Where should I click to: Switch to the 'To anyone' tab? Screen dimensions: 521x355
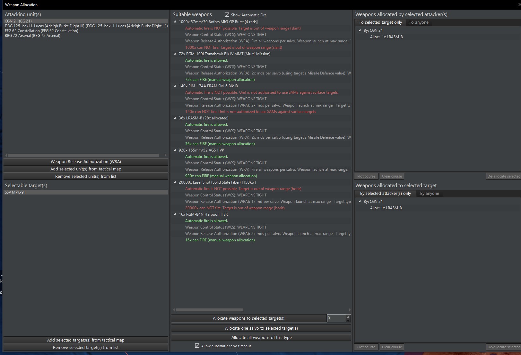(419, 22)
